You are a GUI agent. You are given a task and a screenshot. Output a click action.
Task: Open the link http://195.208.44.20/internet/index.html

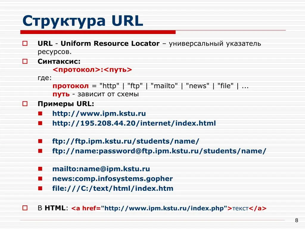click(134, 123)
